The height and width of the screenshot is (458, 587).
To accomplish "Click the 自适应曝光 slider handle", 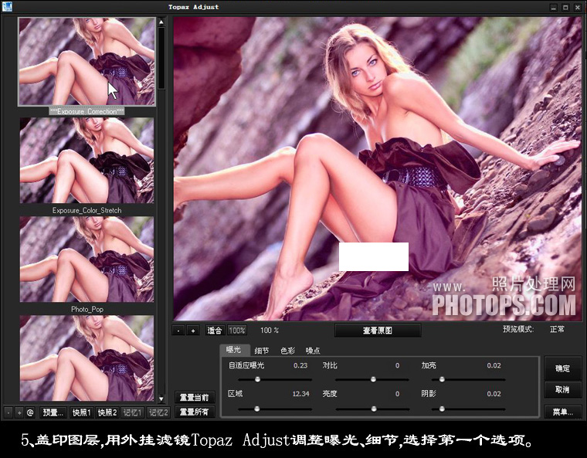I will [257, 379].
